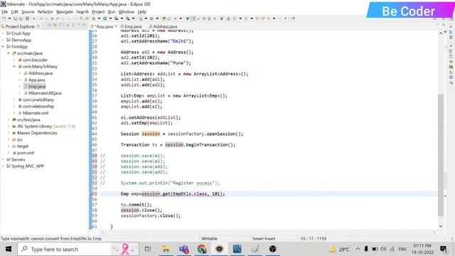This screenshot has height=256, width=455.
Task: Open the notifications center icon
Action: coord(444,249)
